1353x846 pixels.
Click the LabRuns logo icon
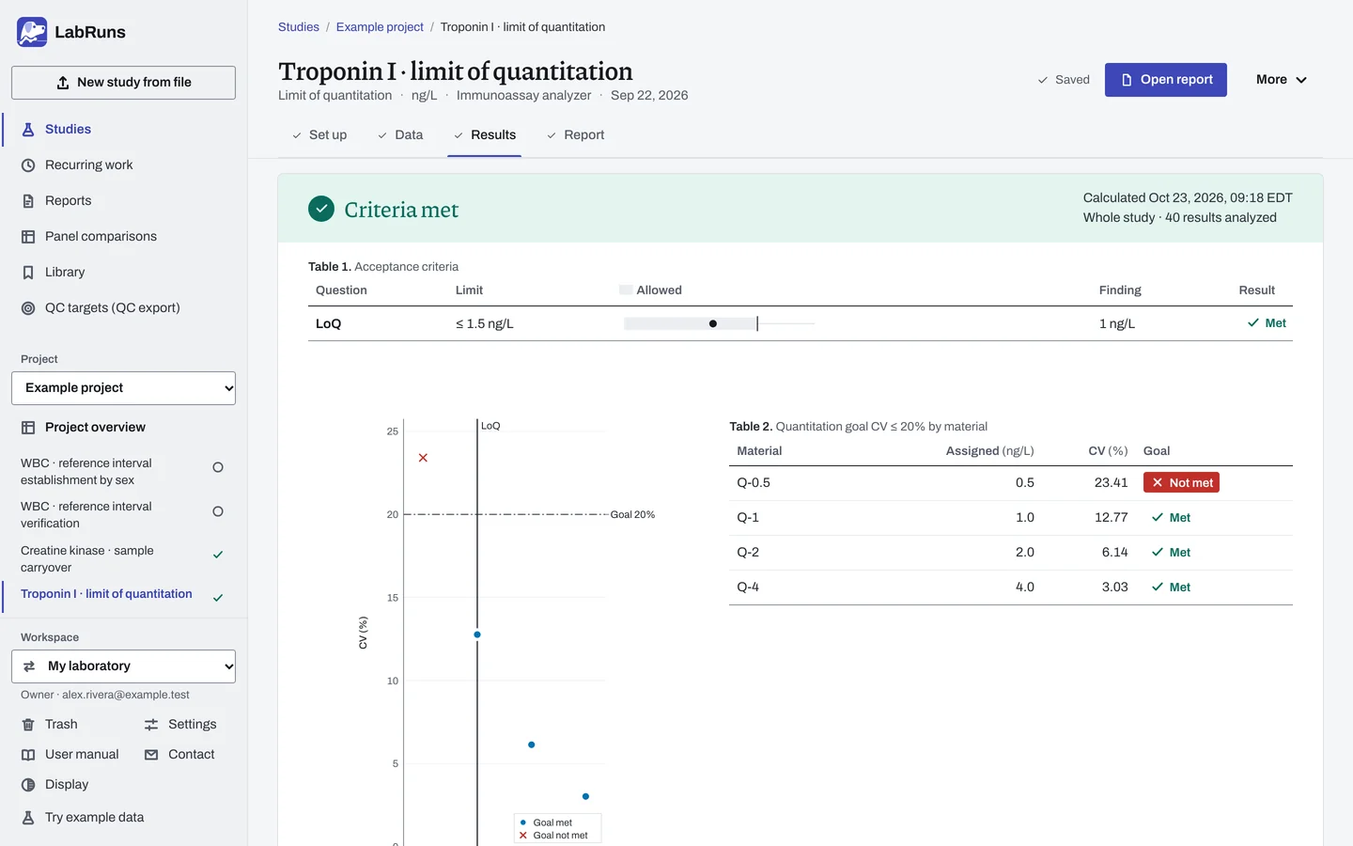tap(32, 32)
